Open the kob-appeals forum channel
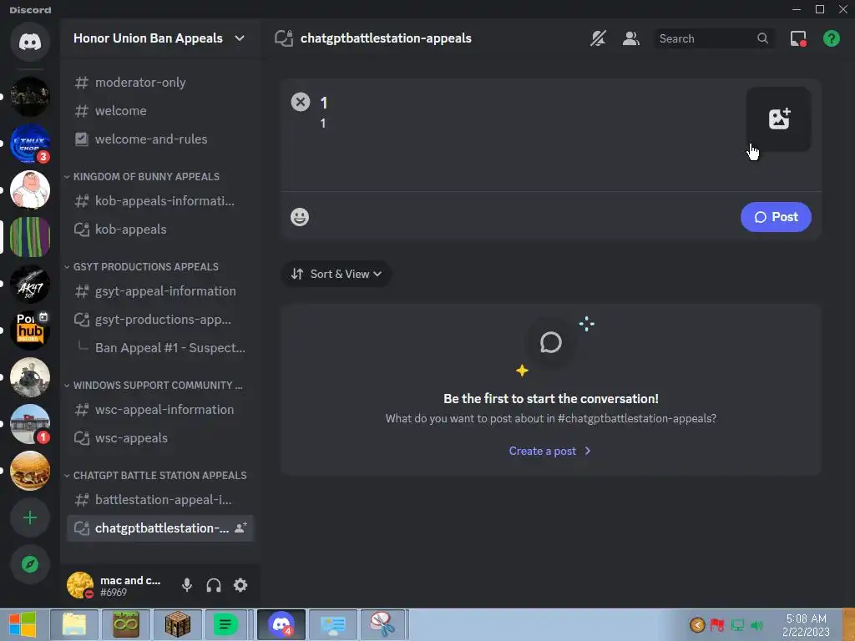Image resolution: width=855 pixels, height=641 pixels. [160, 229]
